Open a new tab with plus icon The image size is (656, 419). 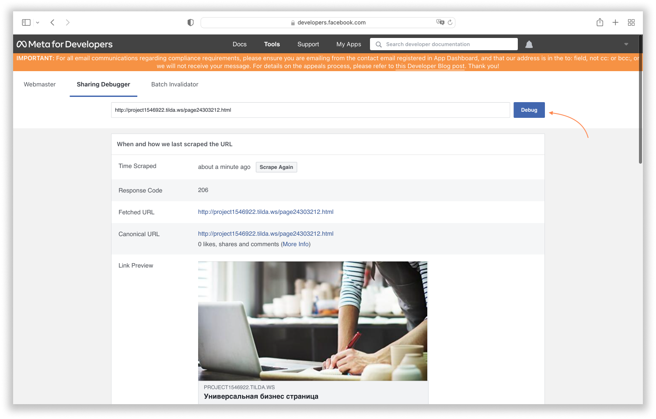pyautogui.click(x=615, y=22)
